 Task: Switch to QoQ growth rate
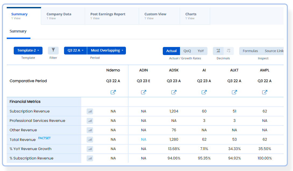(x=187, y=51)
